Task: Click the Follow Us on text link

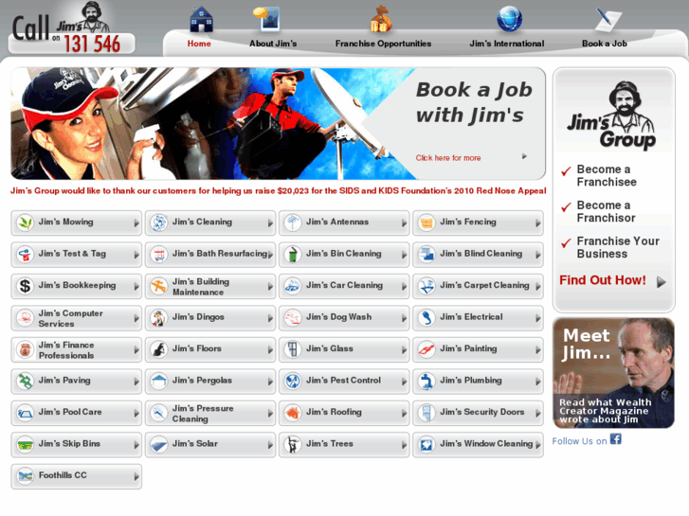Action: click(579, 441)
